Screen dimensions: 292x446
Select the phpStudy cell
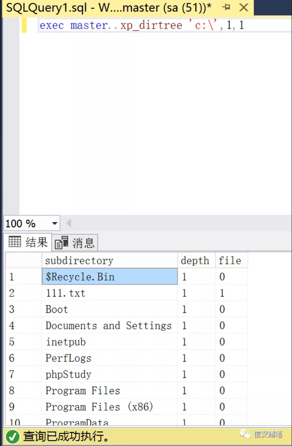tap(110, 374)
